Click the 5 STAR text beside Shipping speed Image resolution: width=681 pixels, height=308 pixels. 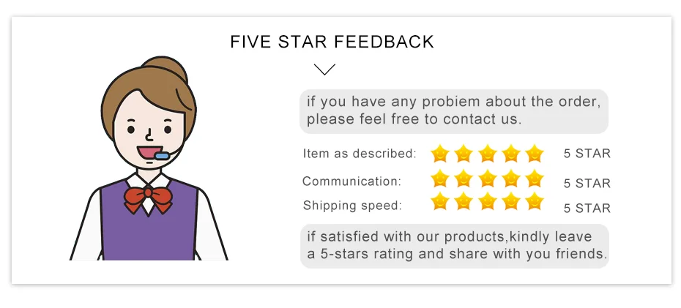click(x=587, y=209)
